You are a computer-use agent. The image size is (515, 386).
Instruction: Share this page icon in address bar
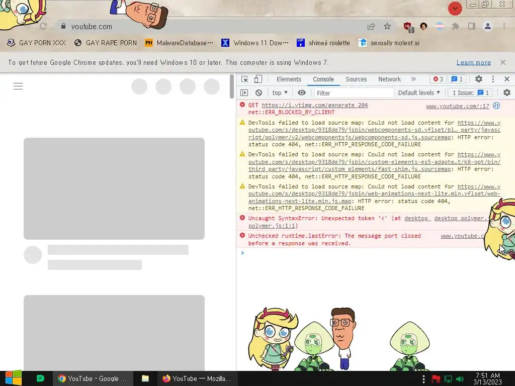pos(371,26)
